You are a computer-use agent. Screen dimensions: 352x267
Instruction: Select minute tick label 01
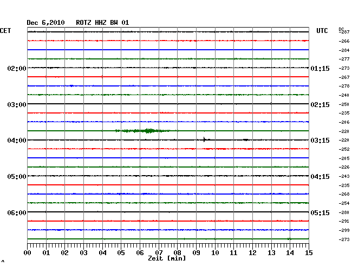(x=46, y=252)
